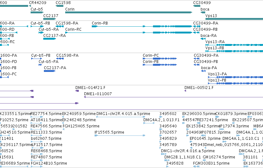
Task: Select the CG2137-RA transcript bar
Action: (x=50, y=39)
